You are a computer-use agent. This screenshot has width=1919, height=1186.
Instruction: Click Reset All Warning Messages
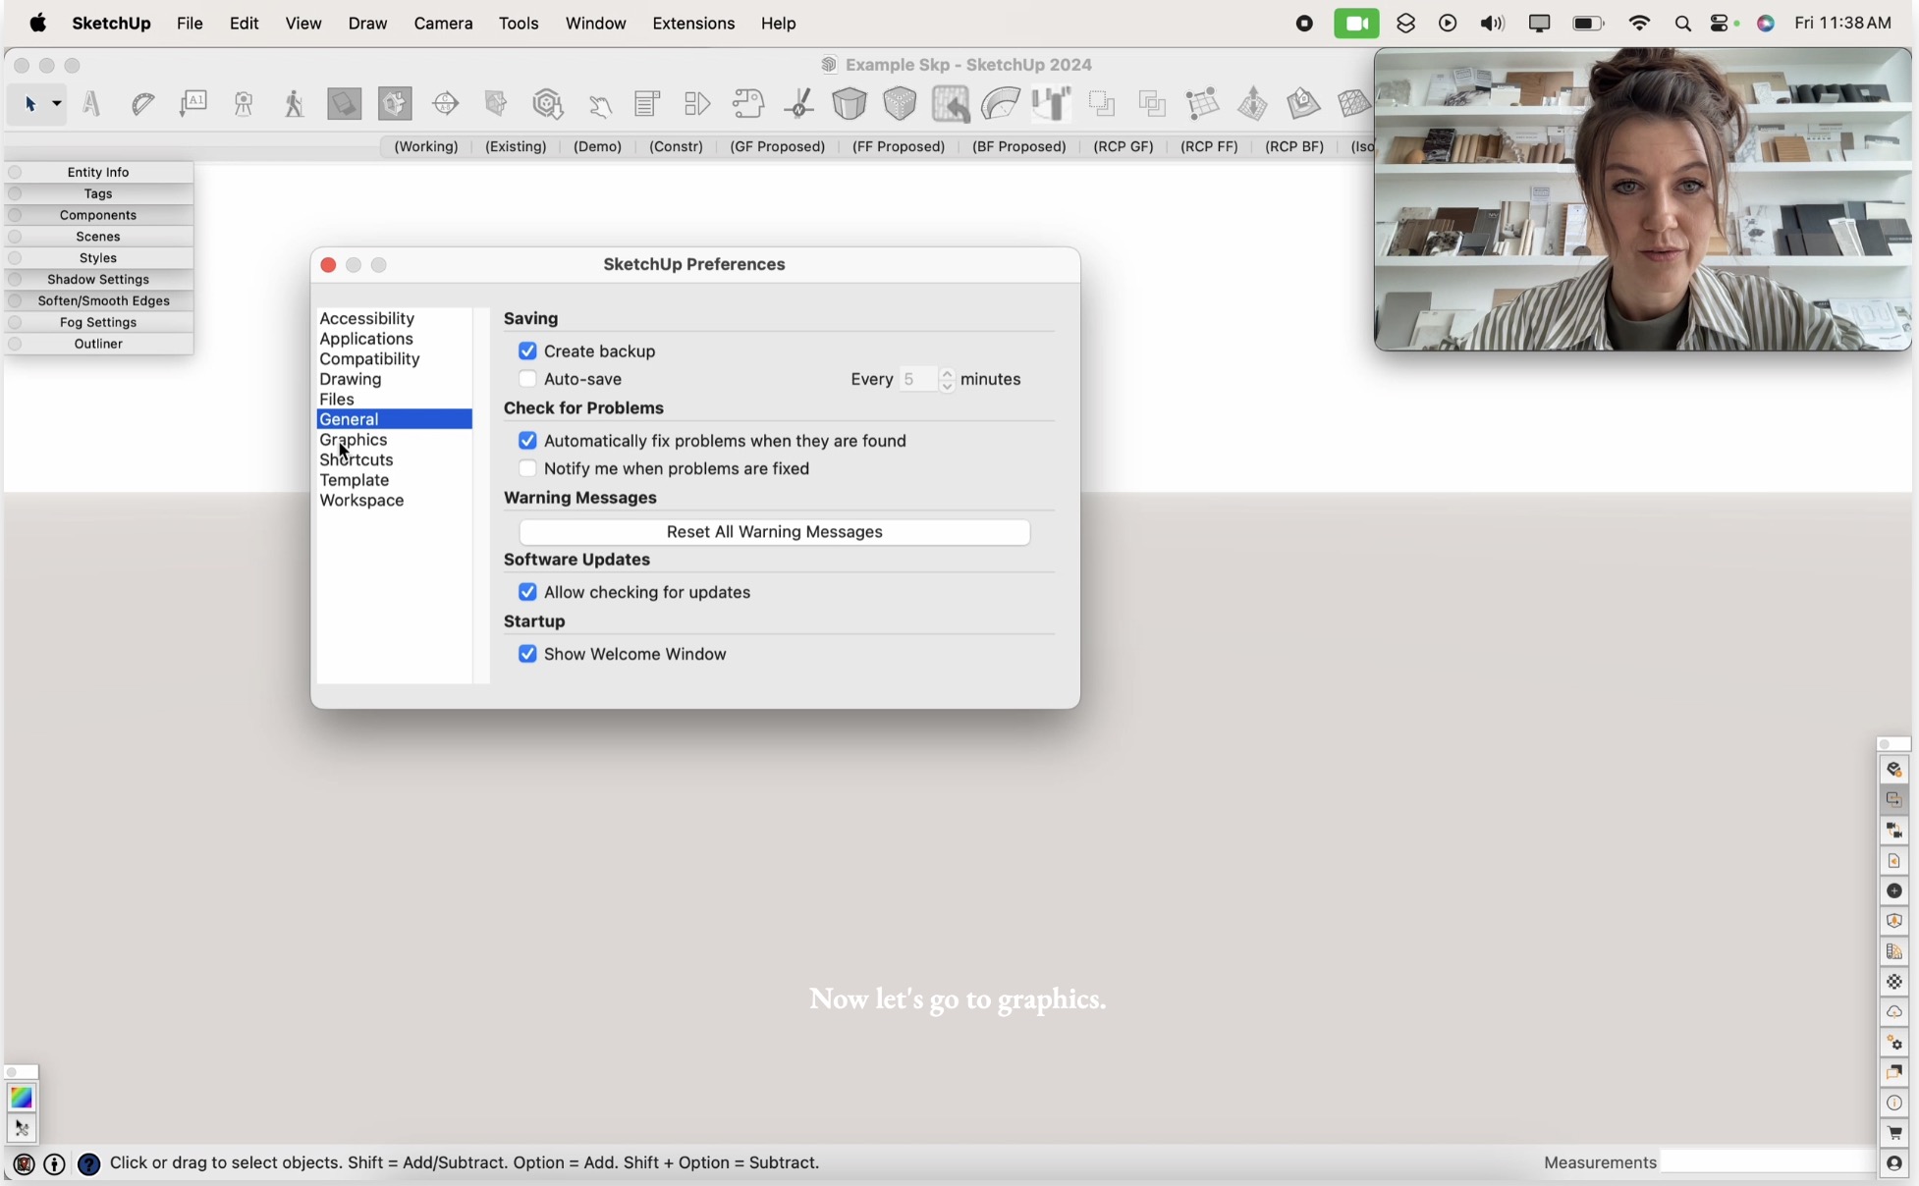tap(774, 531)
